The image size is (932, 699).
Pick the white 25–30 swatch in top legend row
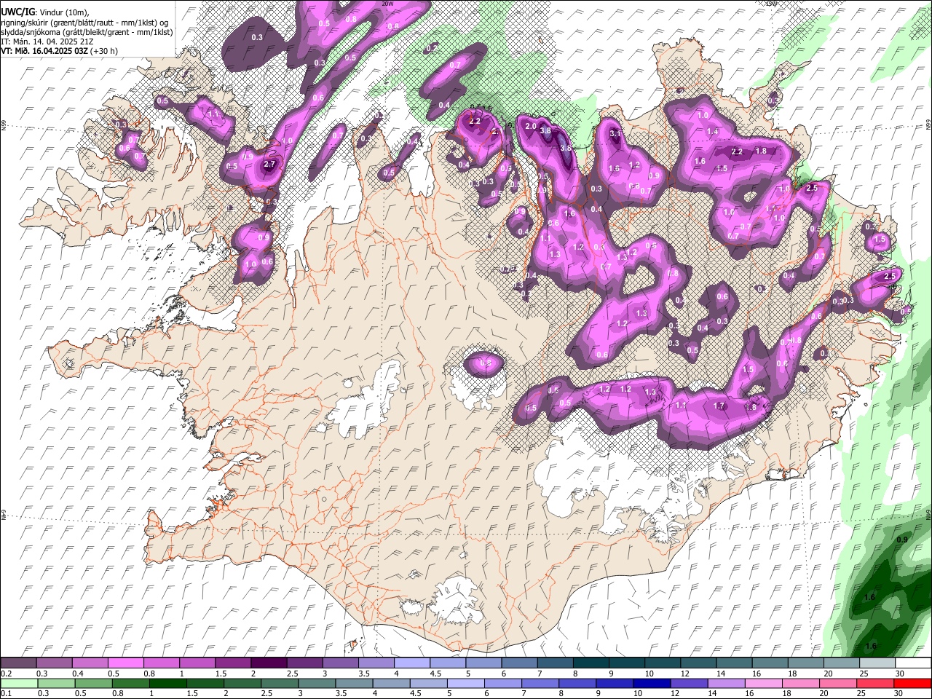(877, 663)
